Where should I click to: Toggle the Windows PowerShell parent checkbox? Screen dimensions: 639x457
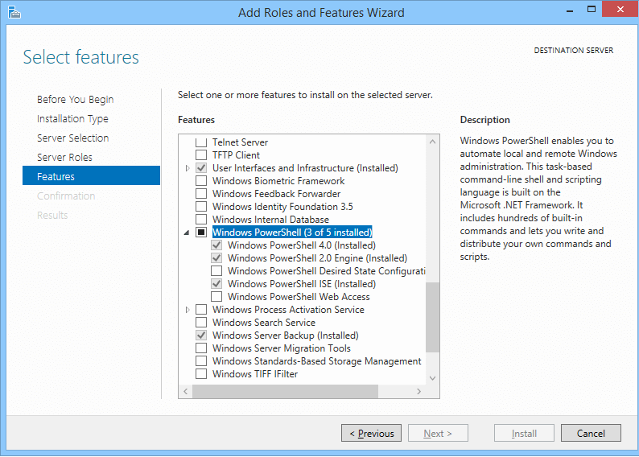(x=201, y=233)
